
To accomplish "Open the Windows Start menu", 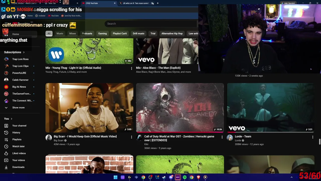I will pyautogui.click(x=115, y=177).
